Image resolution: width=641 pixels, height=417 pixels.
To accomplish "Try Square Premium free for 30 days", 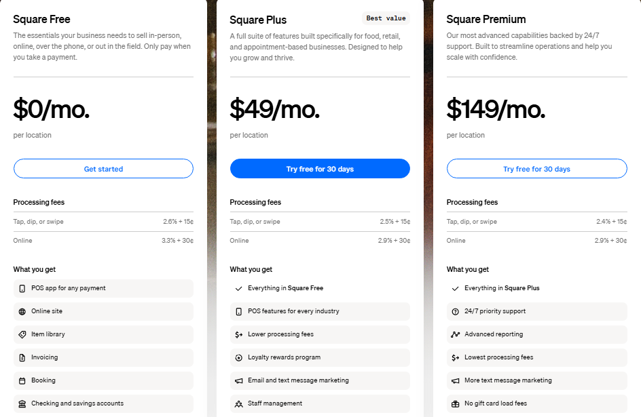I will click(x=536, y=169).
